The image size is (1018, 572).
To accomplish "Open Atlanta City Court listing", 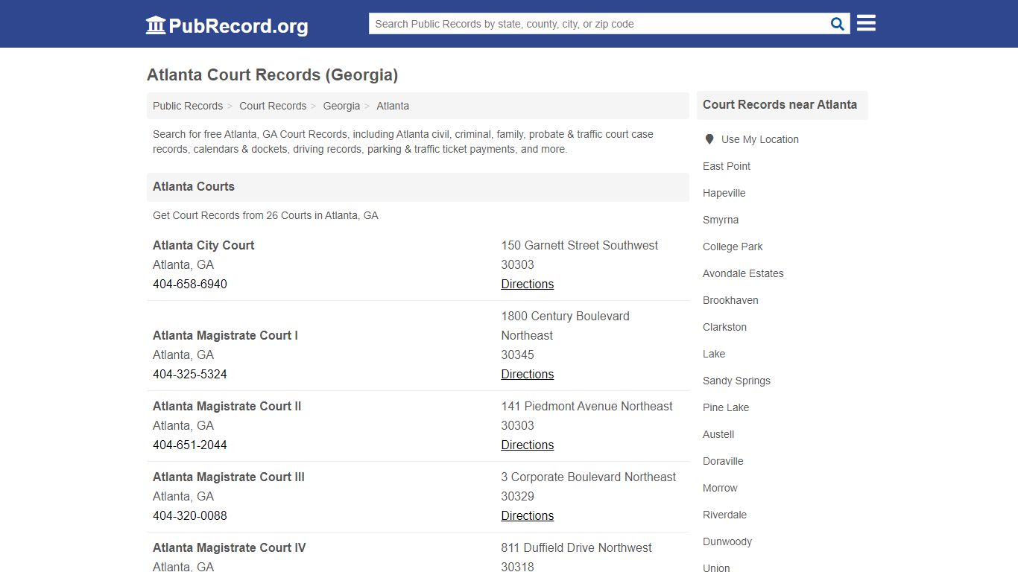I will (203, 245).
